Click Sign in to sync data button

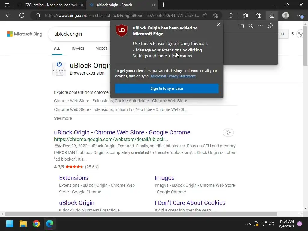tap(167, 88)
